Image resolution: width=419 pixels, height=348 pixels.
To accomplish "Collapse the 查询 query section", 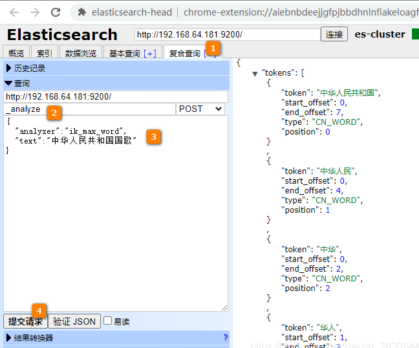I will click(116, 83).
